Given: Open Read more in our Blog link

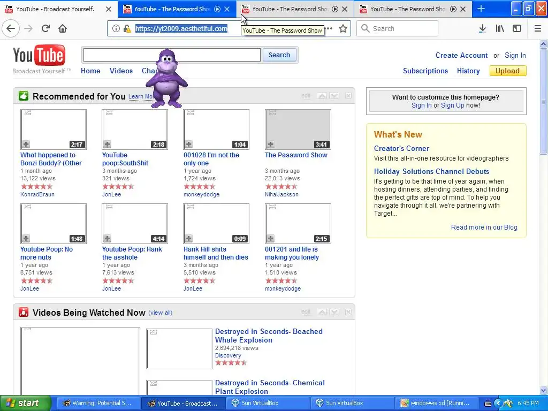Looking at the screenshot, I should coord(484,227).
